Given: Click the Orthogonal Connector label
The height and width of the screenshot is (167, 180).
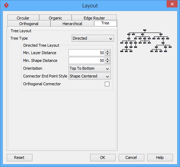Looking at the screenshot, I should (x=42, y=84).
